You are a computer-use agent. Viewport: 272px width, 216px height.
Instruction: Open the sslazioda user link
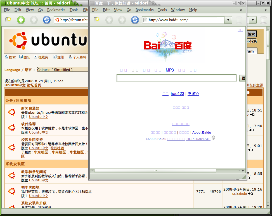(x=239, y=194)
